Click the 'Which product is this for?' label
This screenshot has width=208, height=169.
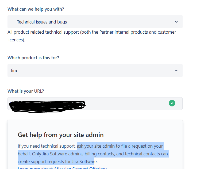point(33,58)
